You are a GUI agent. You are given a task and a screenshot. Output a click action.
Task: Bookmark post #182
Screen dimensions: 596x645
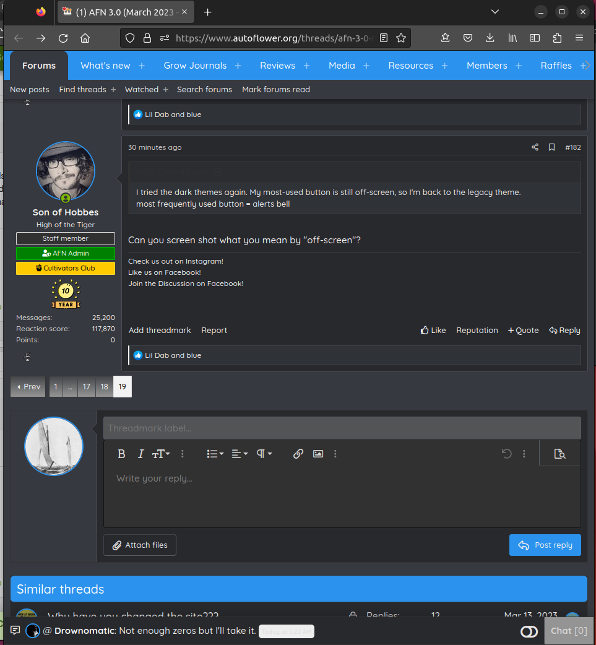[x=551, y=147]
